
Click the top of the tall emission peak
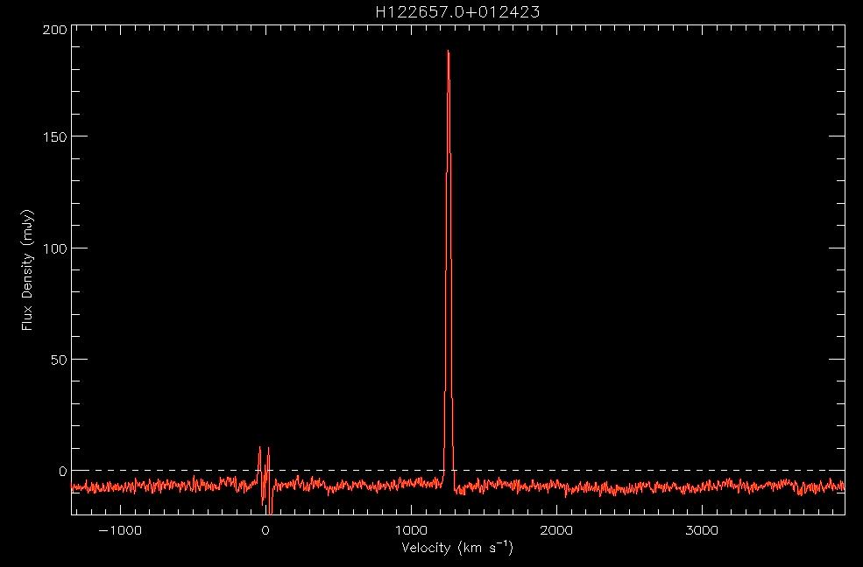point(448,52)
